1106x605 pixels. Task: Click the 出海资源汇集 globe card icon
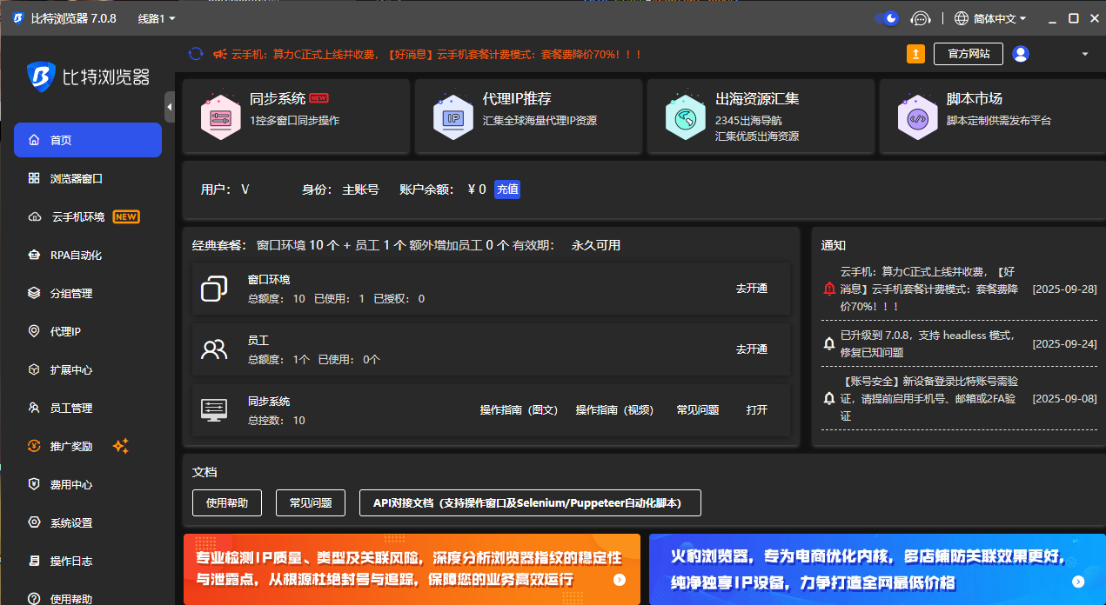click(685, 116)
